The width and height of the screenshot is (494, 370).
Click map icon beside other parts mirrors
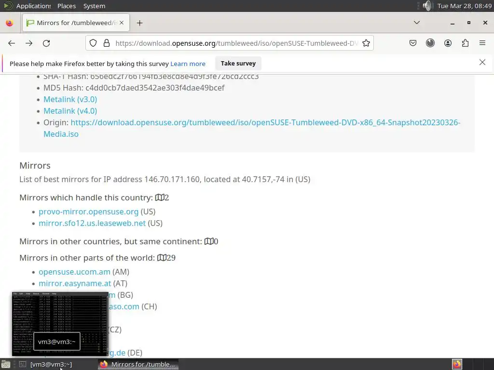pyautogui.click(x=162, y=258)
